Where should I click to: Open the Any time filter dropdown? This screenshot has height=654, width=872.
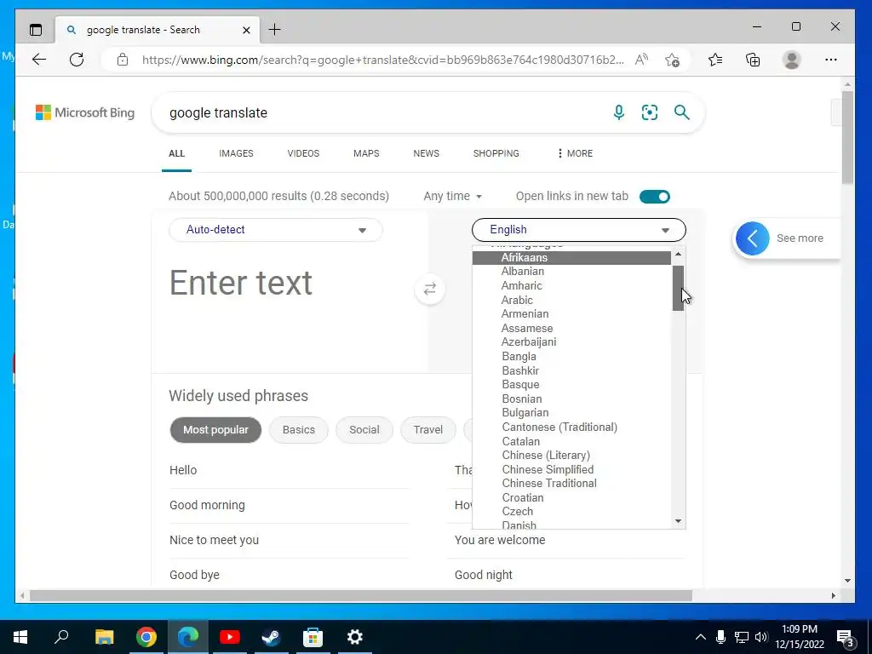point(453,197)
